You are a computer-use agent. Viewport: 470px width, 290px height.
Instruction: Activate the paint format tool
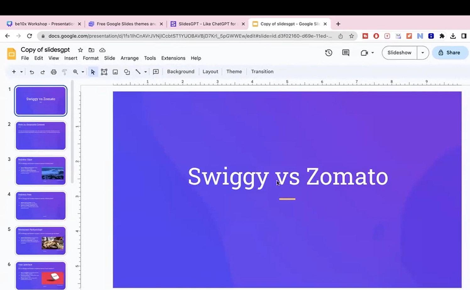pyautogui.click(x=64, y=72)
